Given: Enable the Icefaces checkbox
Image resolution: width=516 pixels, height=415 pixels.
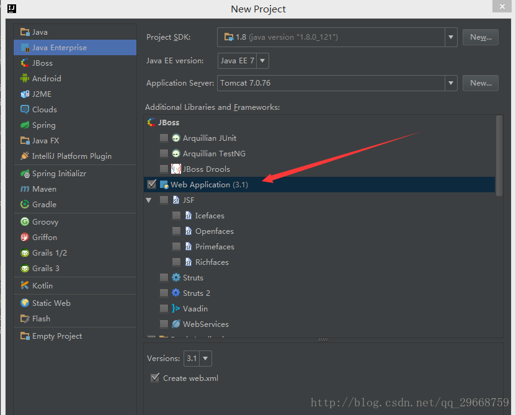Looking at the screenshot, I should click(x=176, y=215).
